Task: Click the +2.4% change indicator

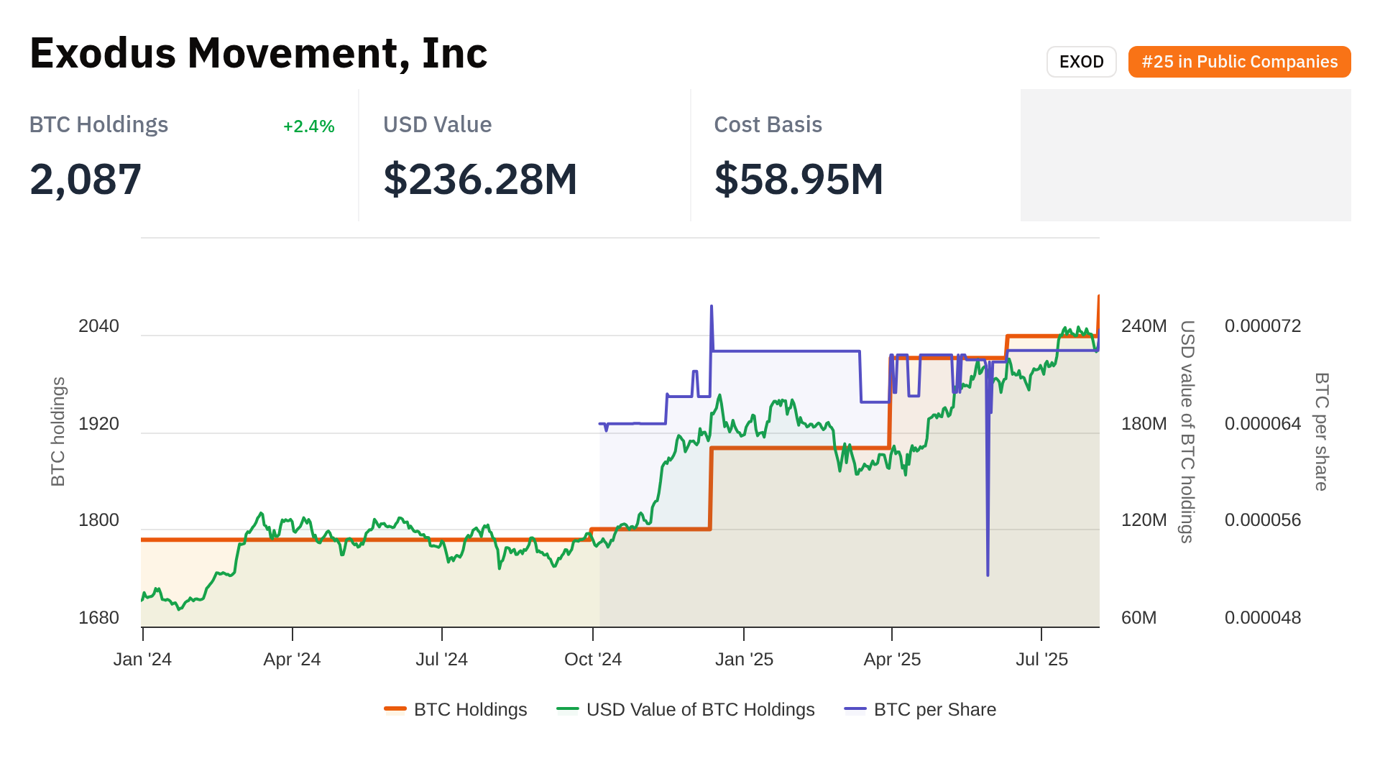Action: tap(308, 126)
